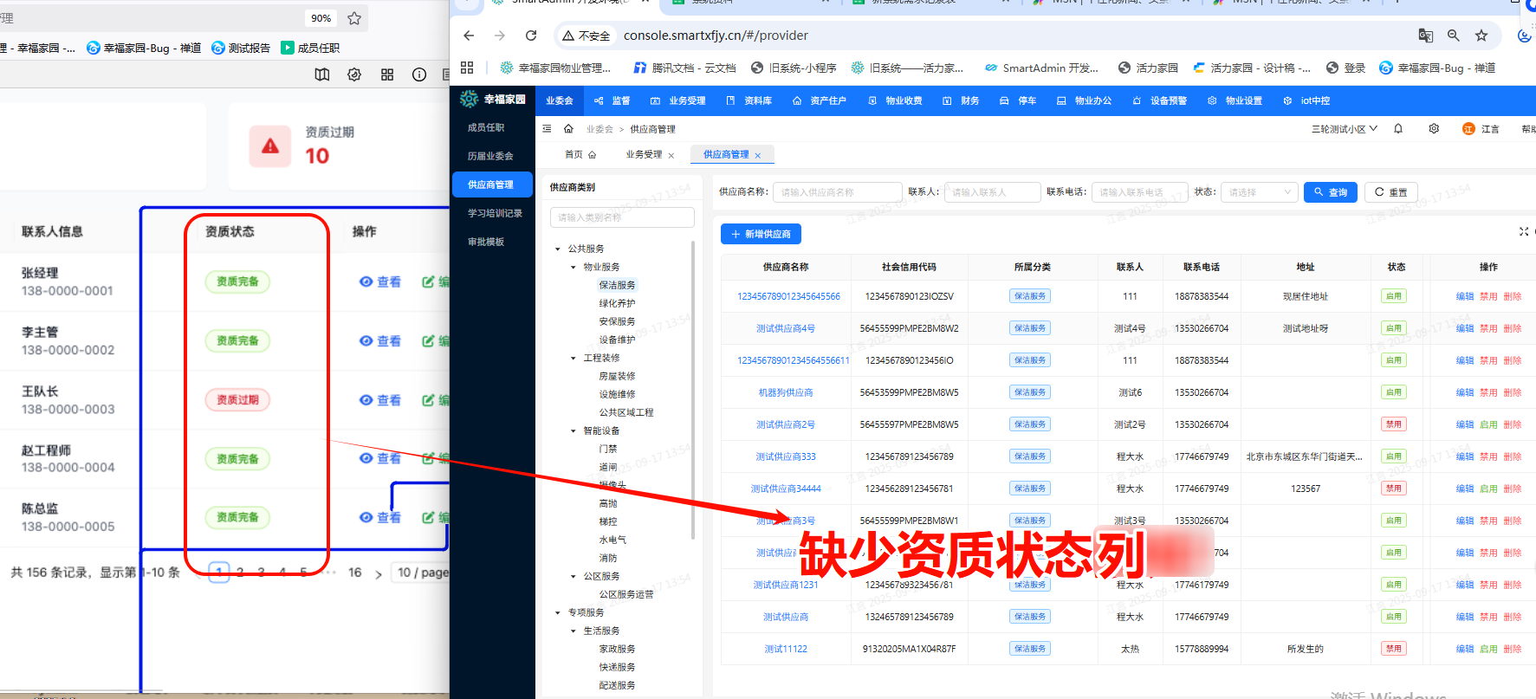Click the home icon in the breadcrumb
The height and width of the screenshot is (699, 1536).
pyautogui.click(x=568, y=129)
